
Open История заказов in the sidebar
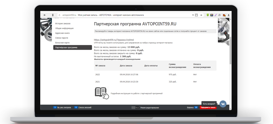[x=63, y=24]
